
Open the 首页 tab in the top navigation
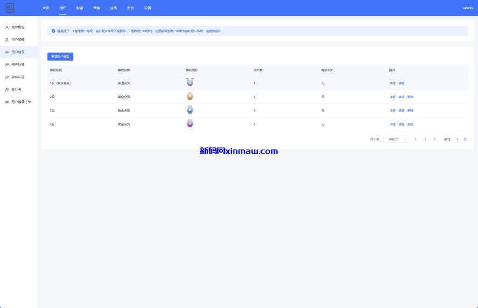pyautogui.click(x=46, y=8)
